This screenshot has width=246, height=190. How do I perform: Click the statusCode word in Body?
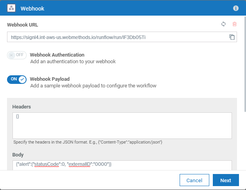[x=46, y=164]
